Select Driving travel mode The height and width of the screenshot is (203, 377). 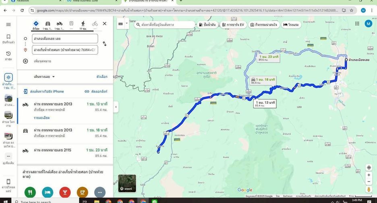pos(48,25)
